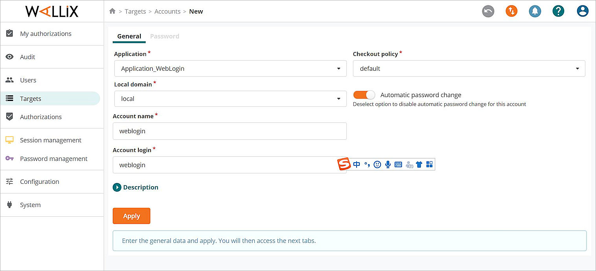Open the user profile menu icon
This screenshot has height=271, width=596.
click(x=582, y=11)
